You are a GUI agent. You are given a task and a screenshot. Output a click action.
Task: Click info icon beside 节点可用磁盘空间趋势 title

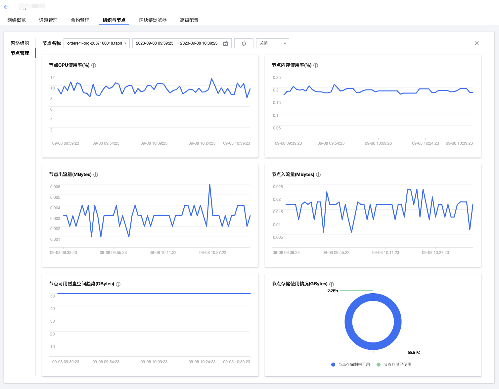(118, 284)
